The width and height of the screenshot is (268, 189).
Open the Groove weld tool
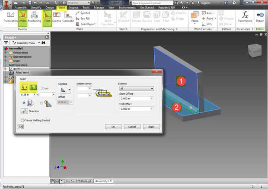[57, 17]
